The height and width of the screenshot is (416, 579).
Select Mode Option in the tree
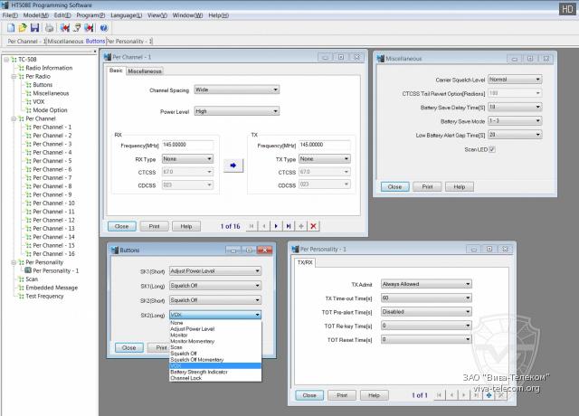pos(50,110)
